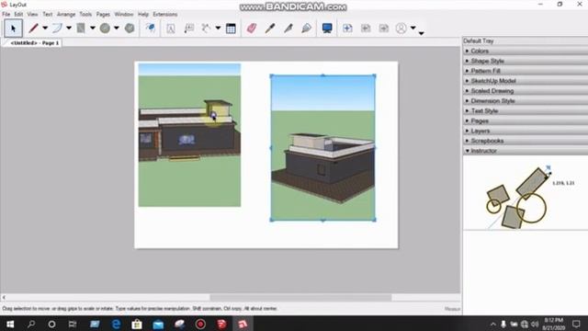Viewport: 588px width, 331px height.
Task: Open the Edit menu
Action: [18, 15]
